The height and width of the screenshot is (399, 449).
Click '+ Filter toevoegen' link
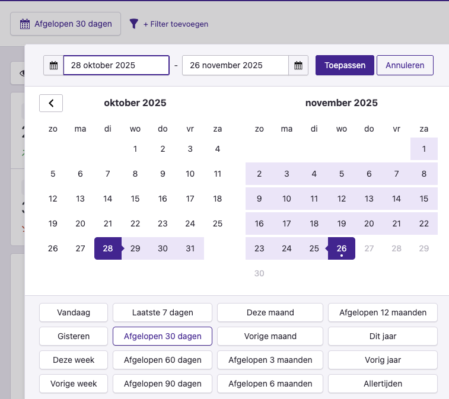click(176, 24)
